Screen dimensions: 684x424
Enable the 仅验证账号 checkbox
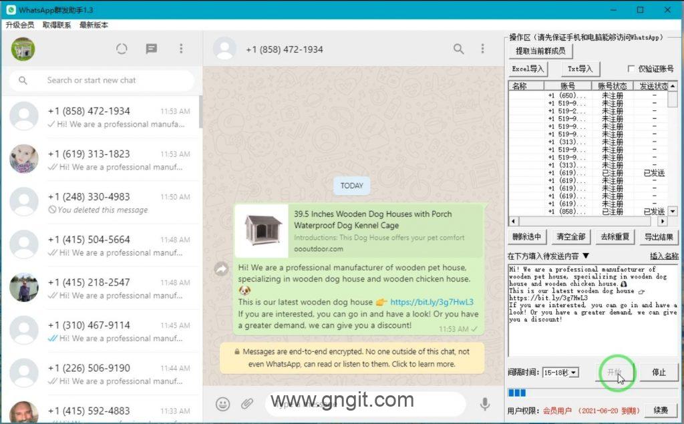(x=631, y=69)
